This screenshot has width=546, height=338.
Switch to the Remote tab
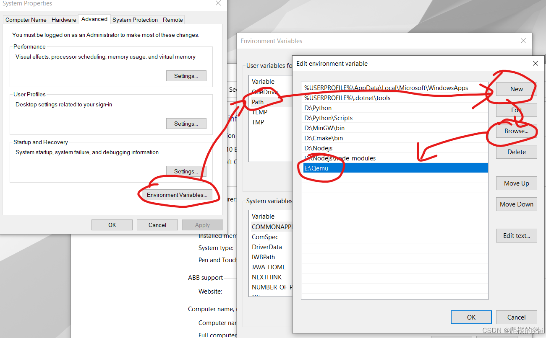click(173, 20)
